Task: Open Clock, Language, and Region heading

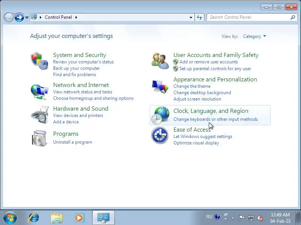Action: [211, 111]
